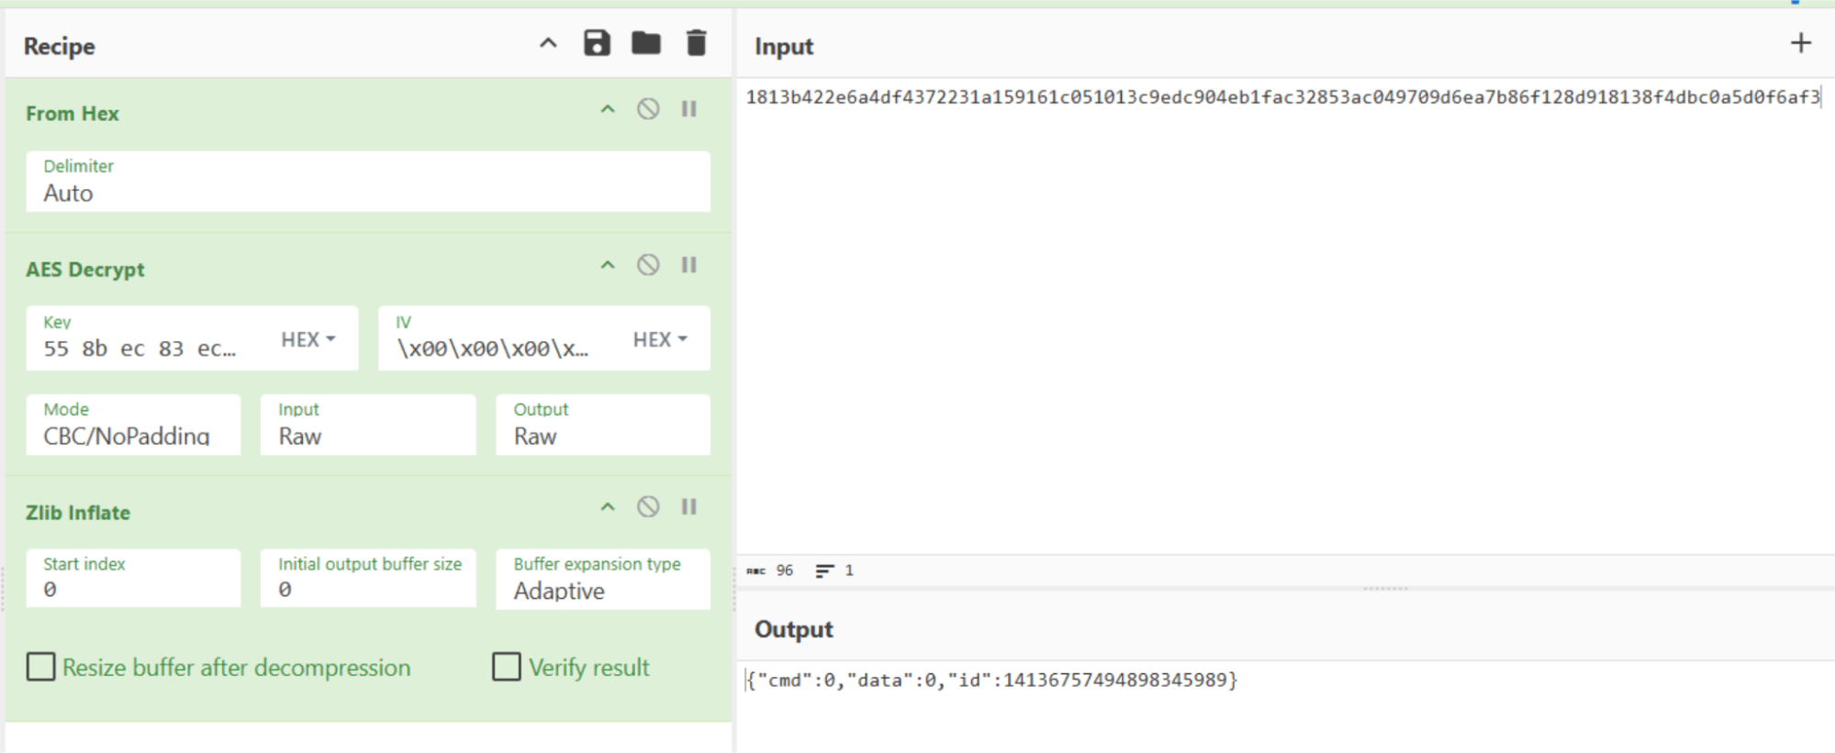This screenshot has height=753, width=1835.
Task: Open the IV format HEX dropdown
Action: click(660, 339)
